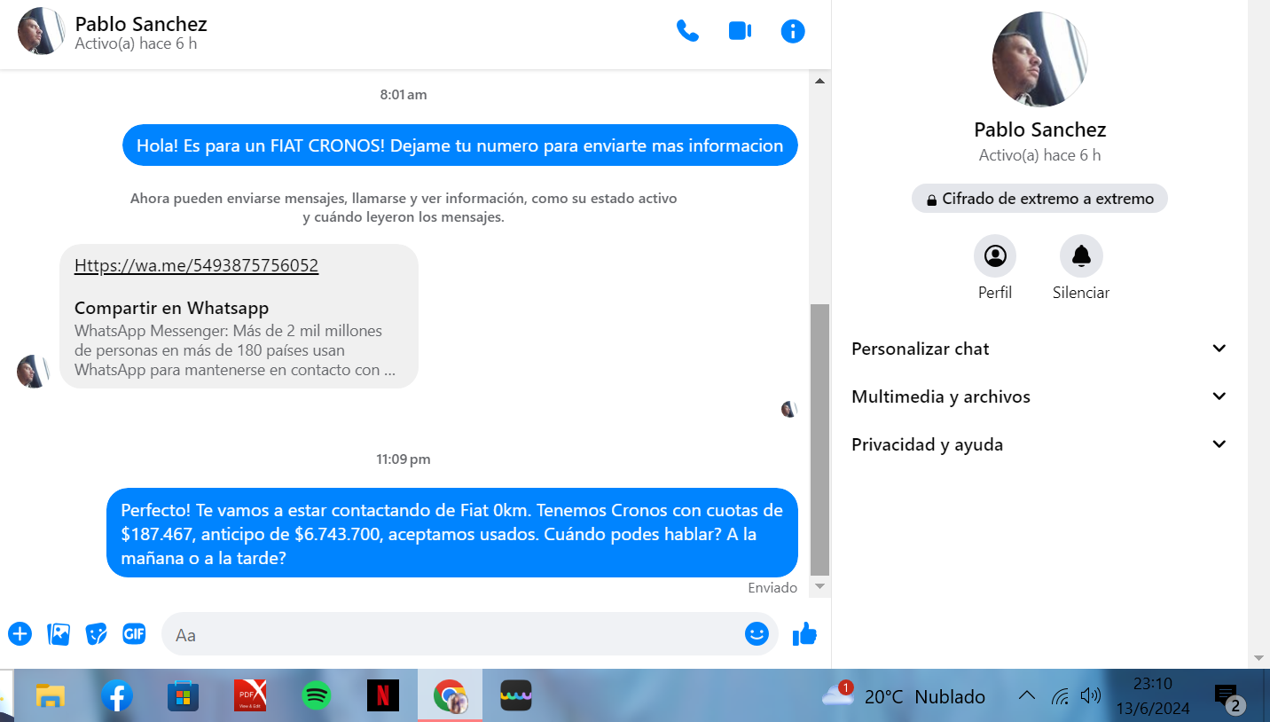Open the emoji picker in message box

tap(756, 634)
